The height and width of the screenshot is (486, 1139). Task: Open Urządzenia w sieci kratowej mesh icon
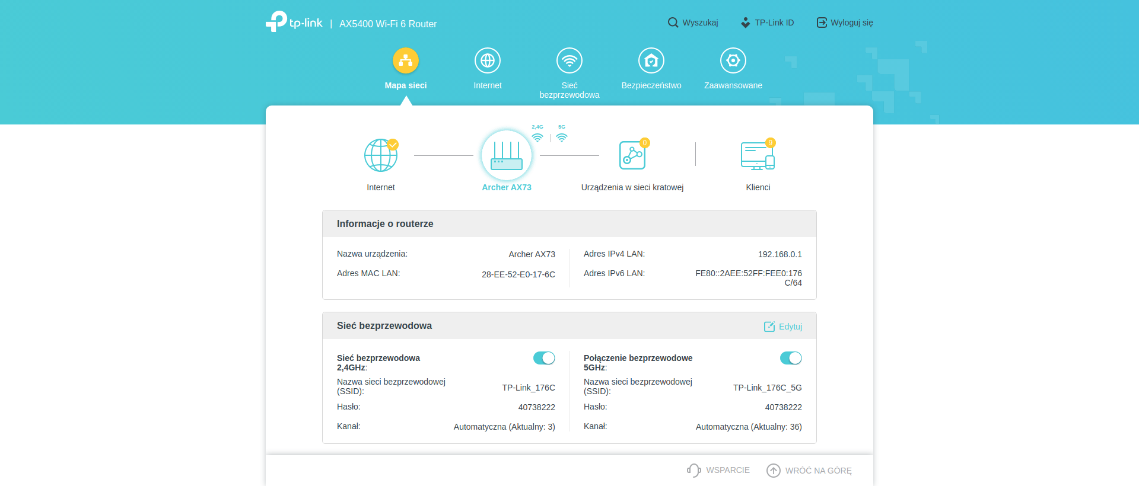click(632, 156)
